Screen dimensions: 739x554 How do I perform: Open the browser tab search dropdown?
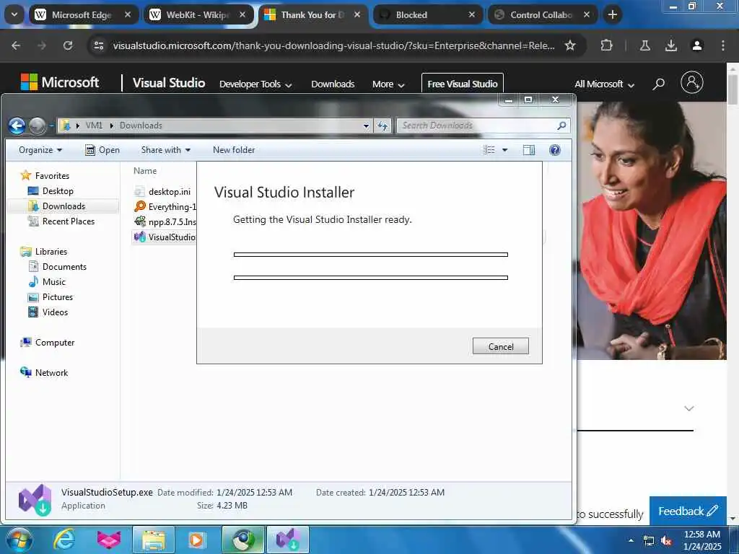click(14, 14)
